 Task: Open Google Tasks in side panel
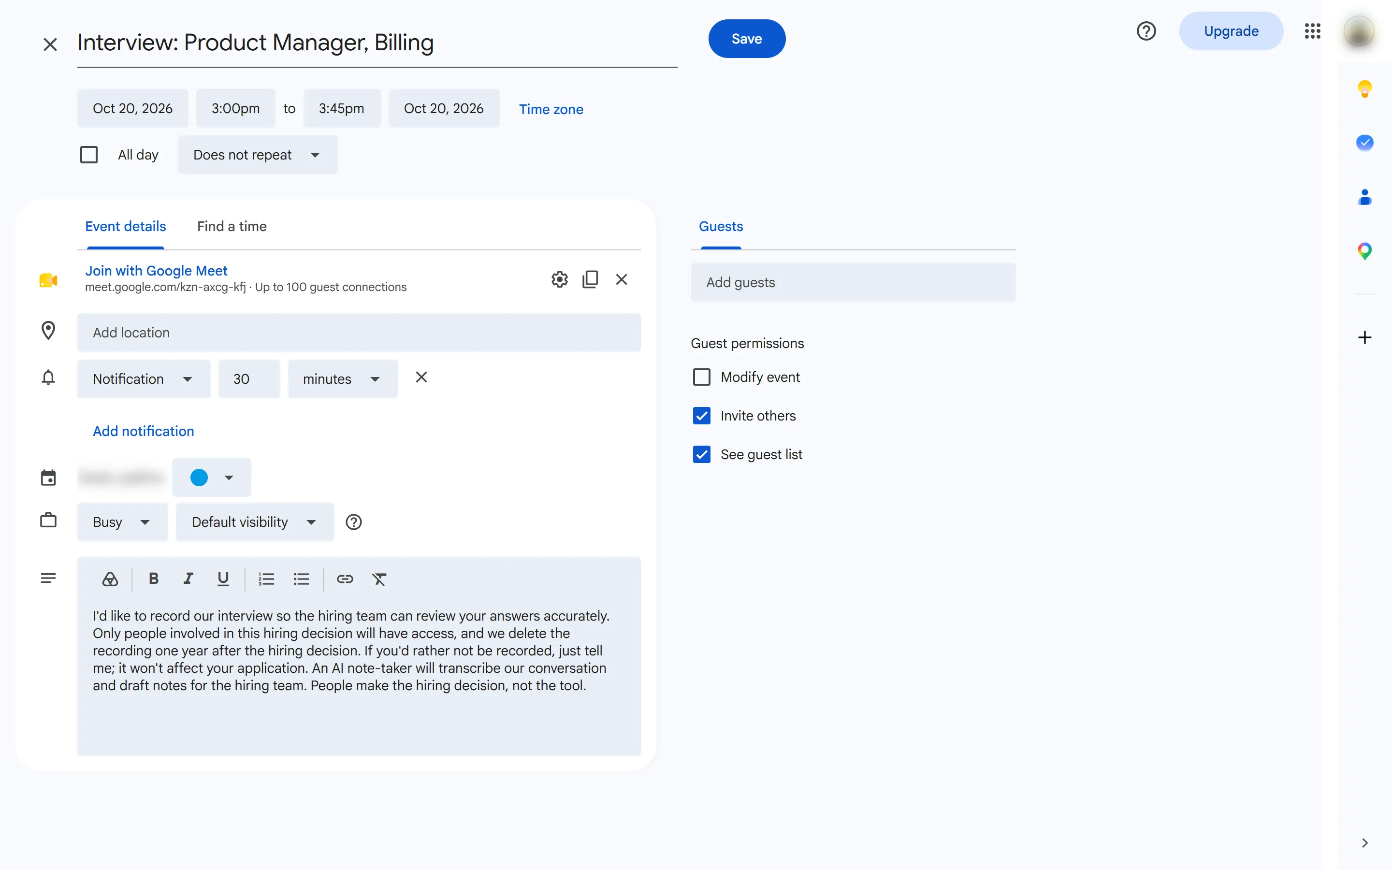pos(1364,142)
